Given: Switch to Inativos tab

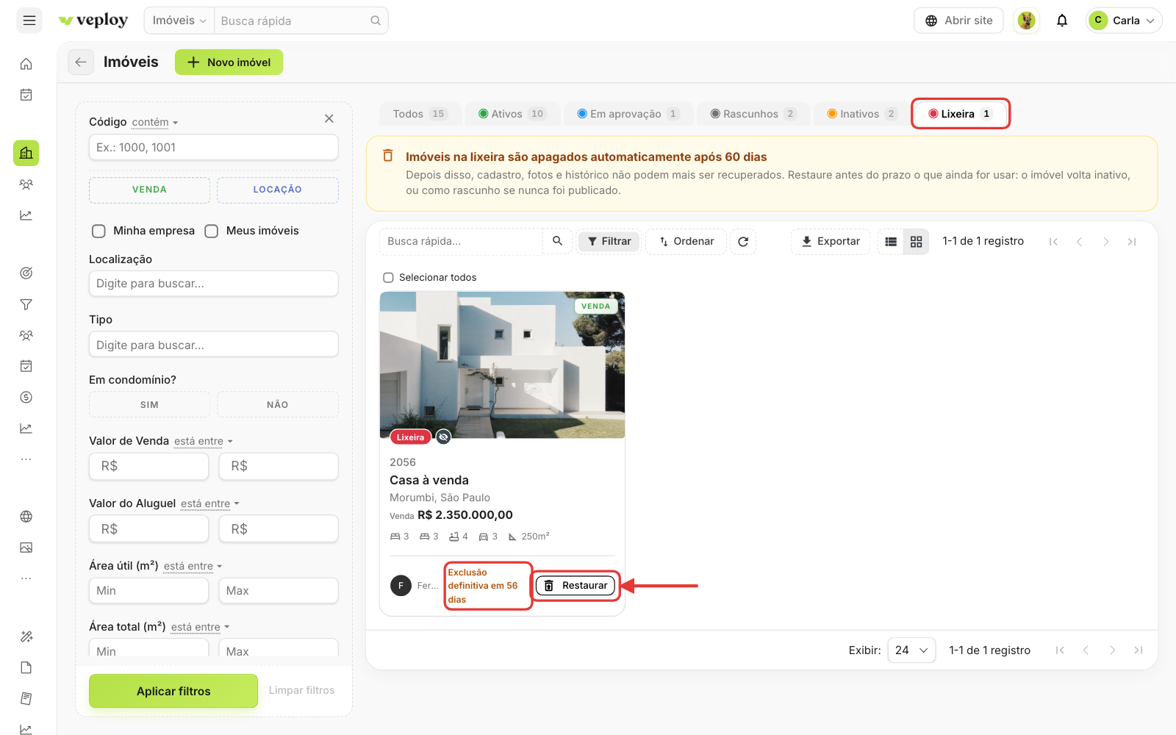Looking at the screenshot, I should point(861,114).
